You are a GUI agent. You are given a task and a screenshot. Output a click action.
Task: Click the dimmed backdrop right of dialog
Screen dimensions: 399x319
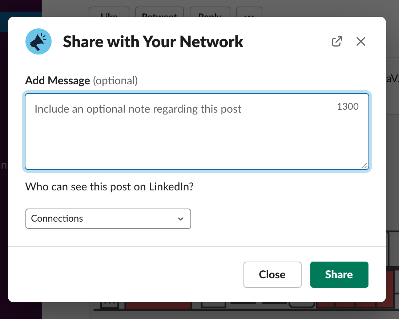pyautogui.click(x=392, y=153)
